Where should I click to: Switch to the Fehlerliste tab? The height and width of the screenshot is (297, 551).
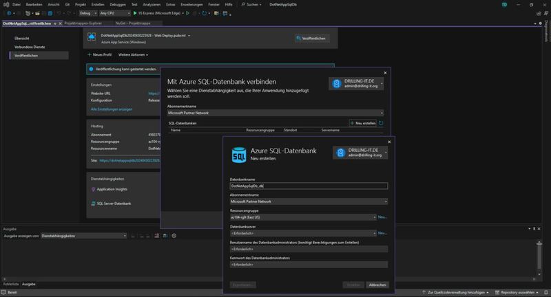point(10,283)
